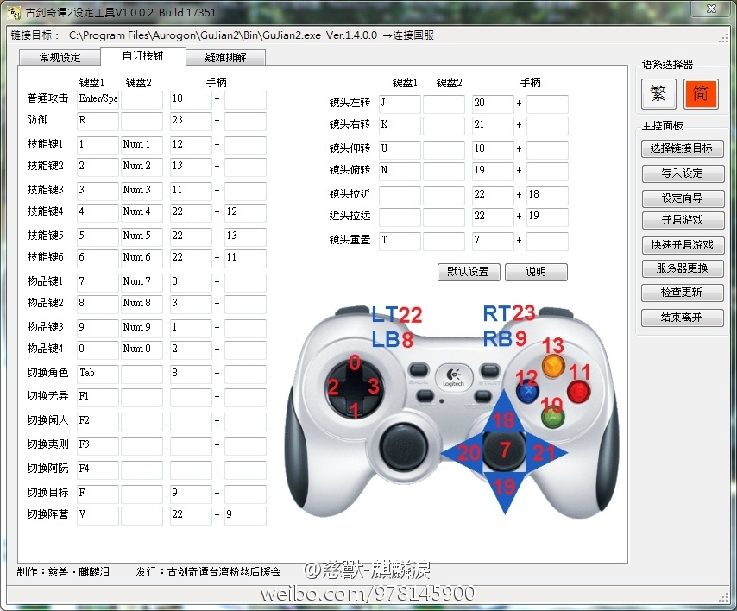
Task: Select 简 simplified Chinese language
Action: [x=701, y=94]
